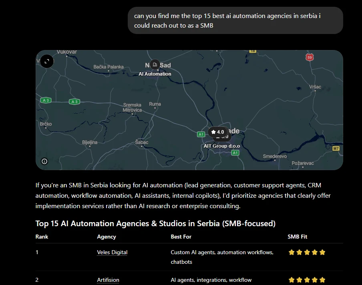The height and width of the screenshot is (285, 362).
Task: Click the five-star rating for Veles Digital
Action: (x=307, y=252)
